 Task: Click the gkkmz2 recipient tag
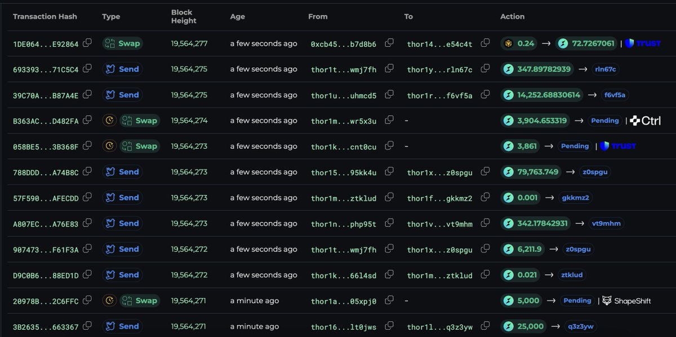tap(576, 198)
